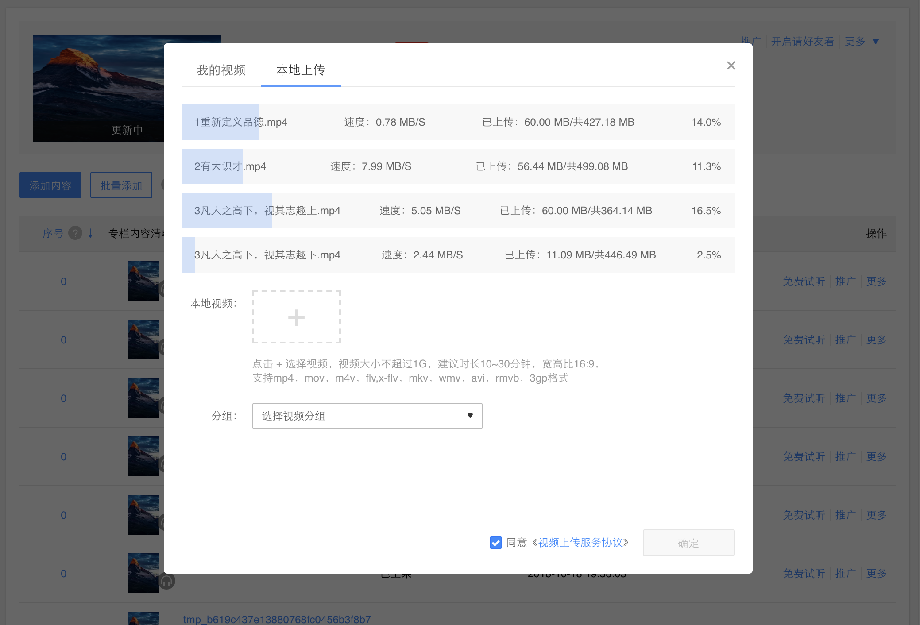
Task: Click 序号 column header
Action: click(x=53, y=233)
